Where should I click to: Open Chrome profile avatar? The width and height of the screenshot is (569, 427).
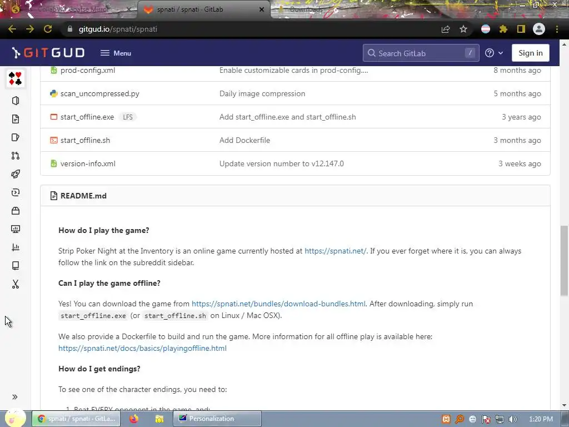(x=539, y=29)
